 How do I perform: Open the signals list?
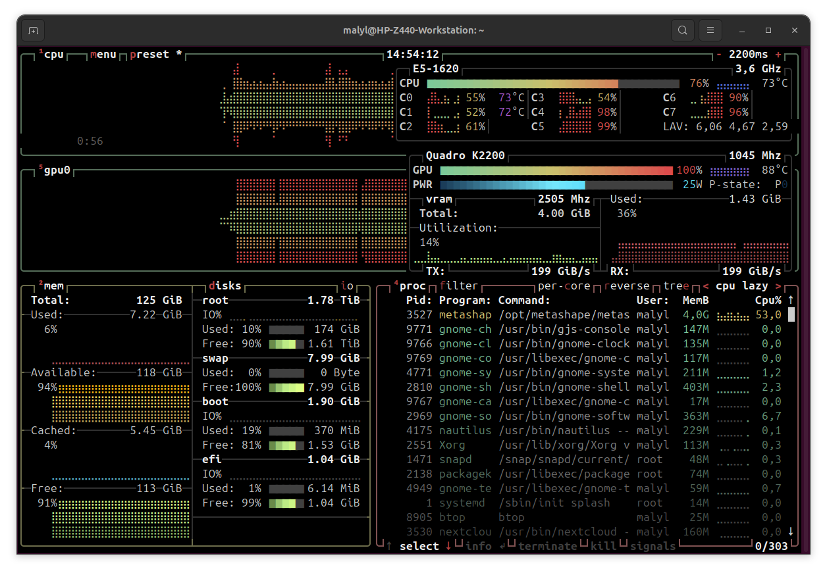click(653, 546)
